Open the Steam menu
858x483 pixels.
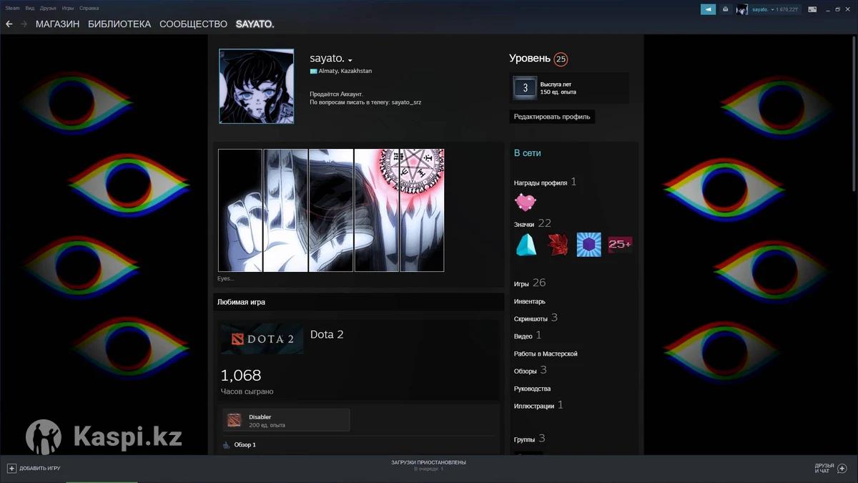[12, 9]
